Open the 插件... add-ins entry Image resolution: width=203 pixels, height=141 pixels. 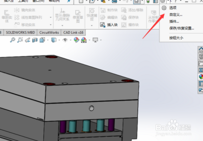[174, 22]
